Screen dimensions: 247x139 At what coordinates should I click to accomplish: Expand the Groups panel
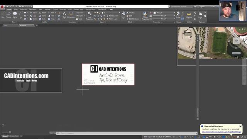[x=180, y=22]
